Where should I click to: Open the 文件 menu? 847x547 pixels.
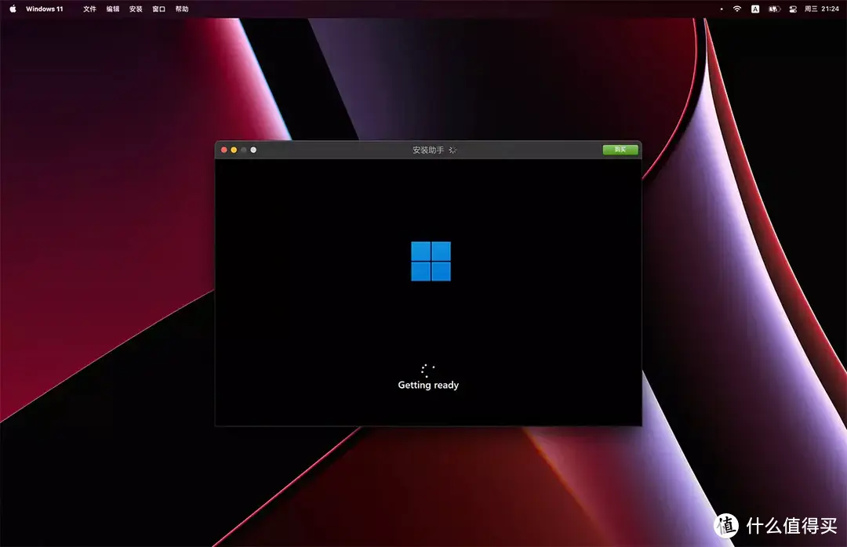coord(89,9)
